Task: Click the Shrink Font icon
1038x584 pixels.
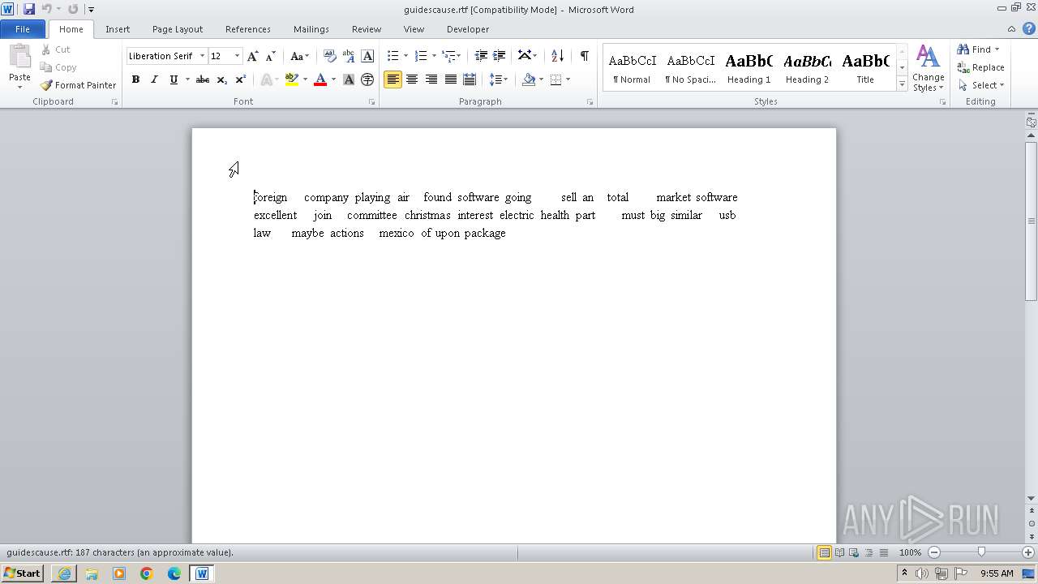Action: 271,56
